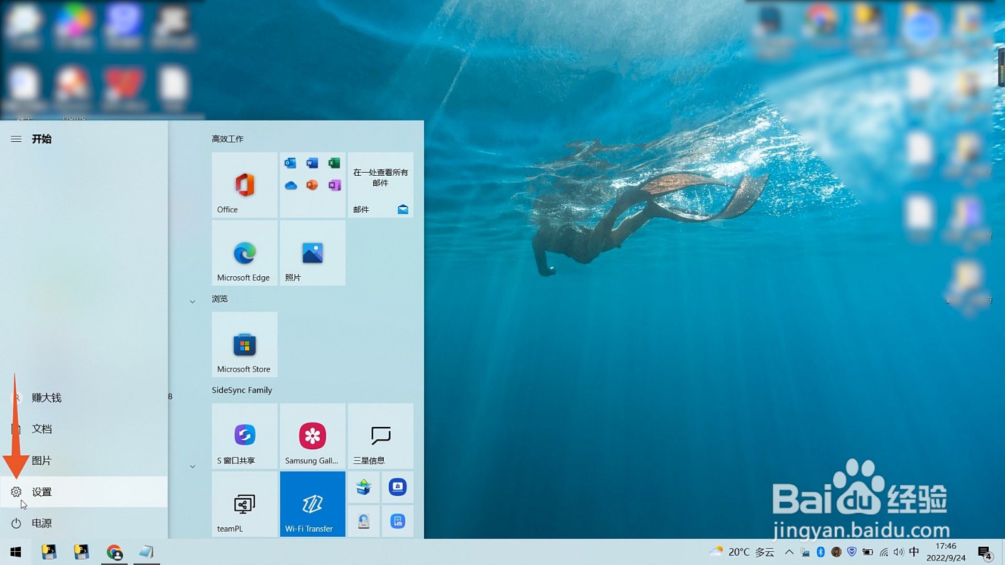This screenshot has height=565, width=1005.
Task: Open the 电源 power options
Action: (x=84, y=523)
